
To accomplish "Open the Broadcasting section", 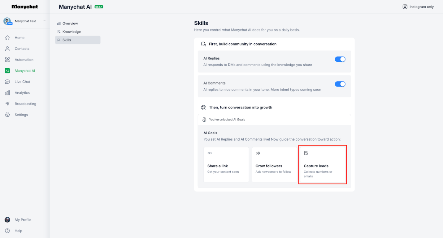I will tap(7, 104).
